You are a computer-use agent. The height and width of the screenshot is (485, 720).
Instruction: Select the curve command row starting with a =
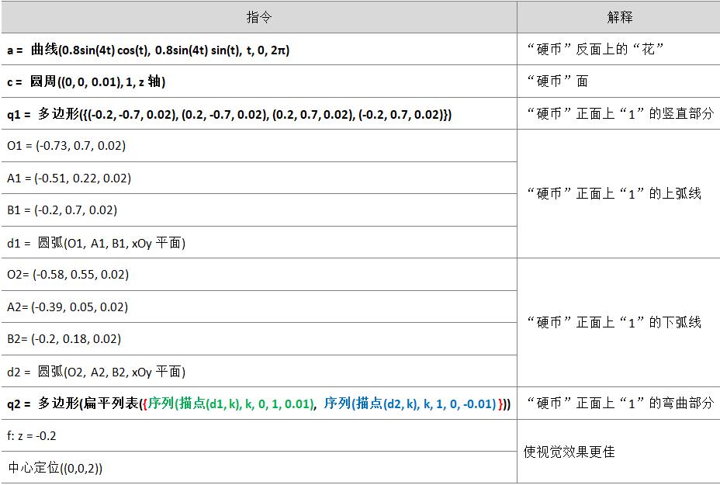(155, 47)
